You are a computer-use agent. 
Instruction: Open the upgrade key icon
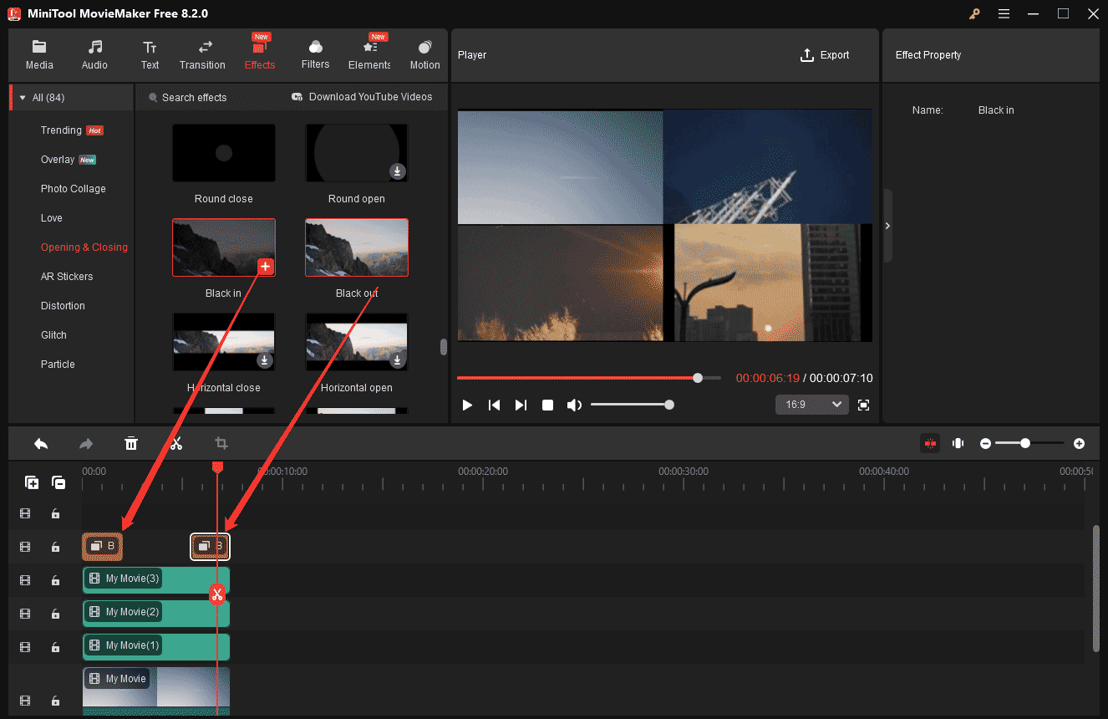click(x=974, y=13)
